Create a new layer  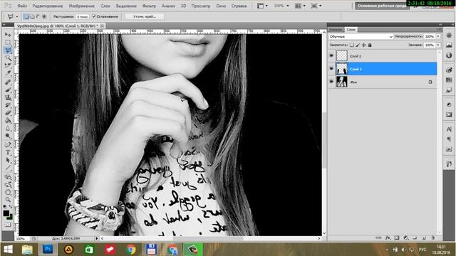424,238
